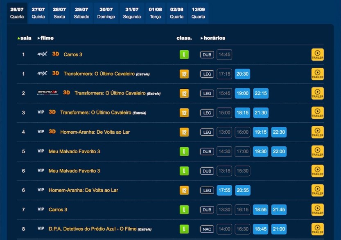The width and height of the screenshot is (341, 240).
Task: Play trailer for D.P.A. Detetives do Prédio Azul
Action: [x=317, y=229]
